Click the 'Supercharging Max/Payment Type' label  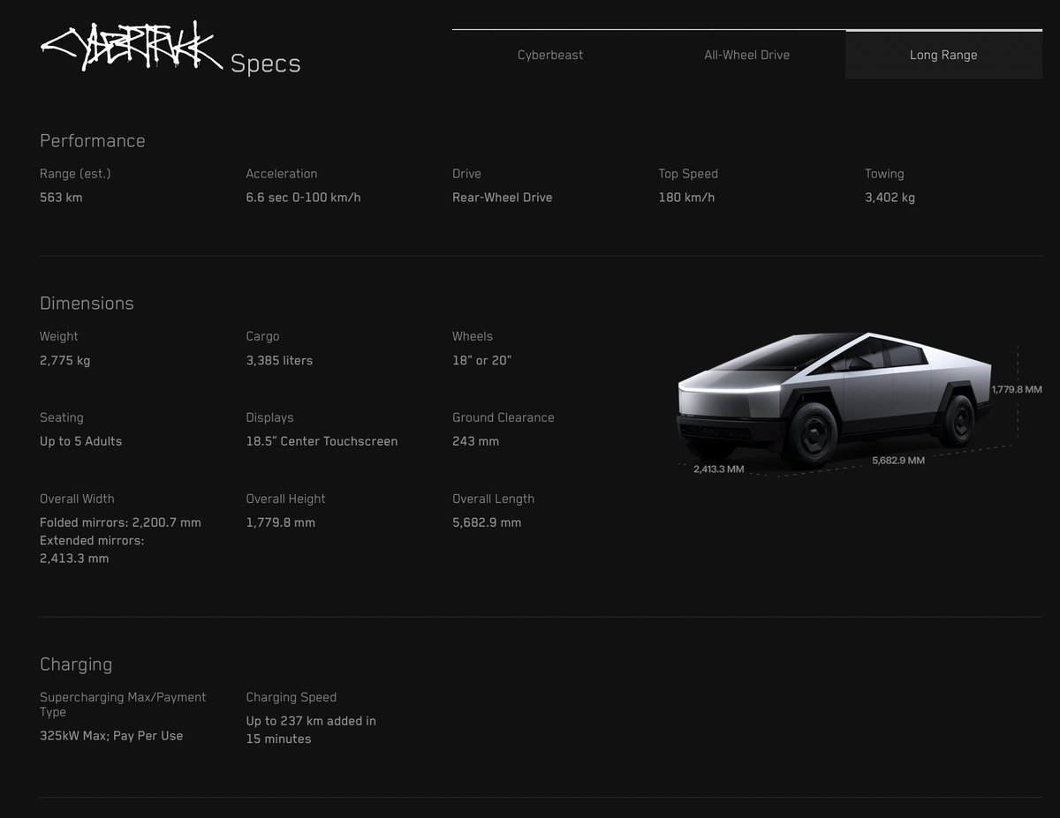coord(123,704)
